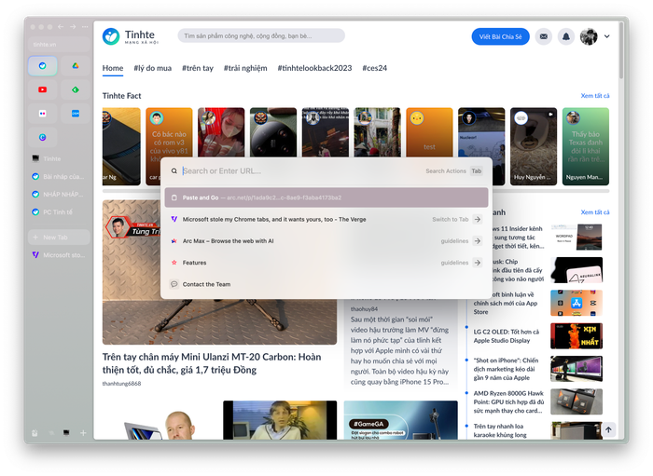Open the green diamond pinned favorite tile

76,89
